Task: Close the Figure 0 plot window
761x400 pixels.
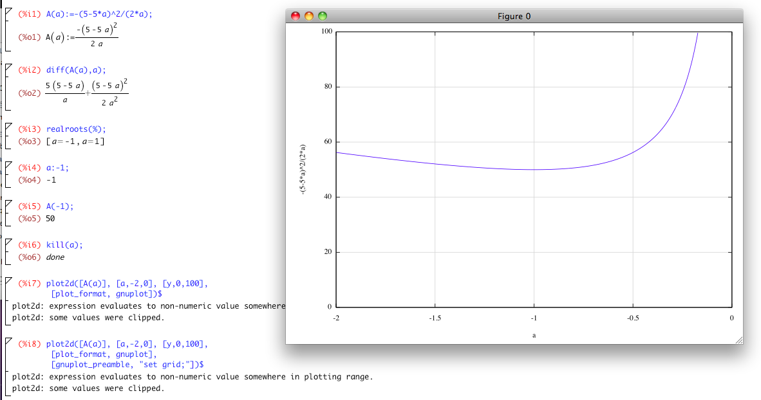Action: [296, 16]
